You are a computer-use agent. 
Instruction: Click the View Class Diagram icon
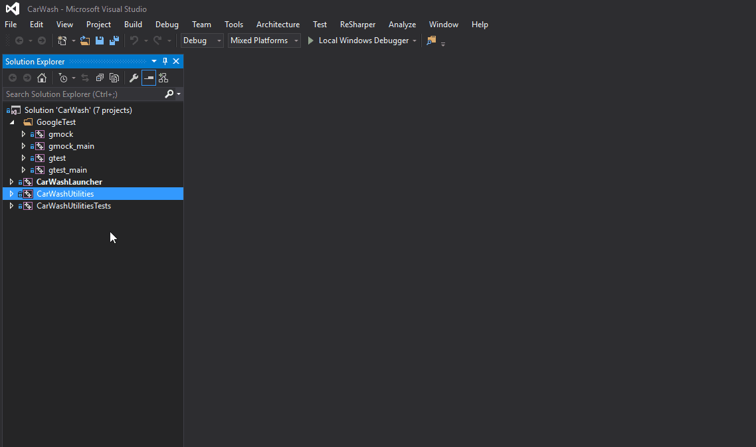pos(163,78)
